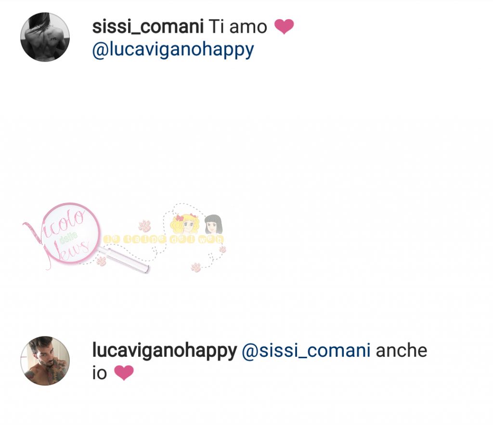The image size is (493, 425).
Task: Open sissi_comani's profile picture
Action: [x=45, y=37]
